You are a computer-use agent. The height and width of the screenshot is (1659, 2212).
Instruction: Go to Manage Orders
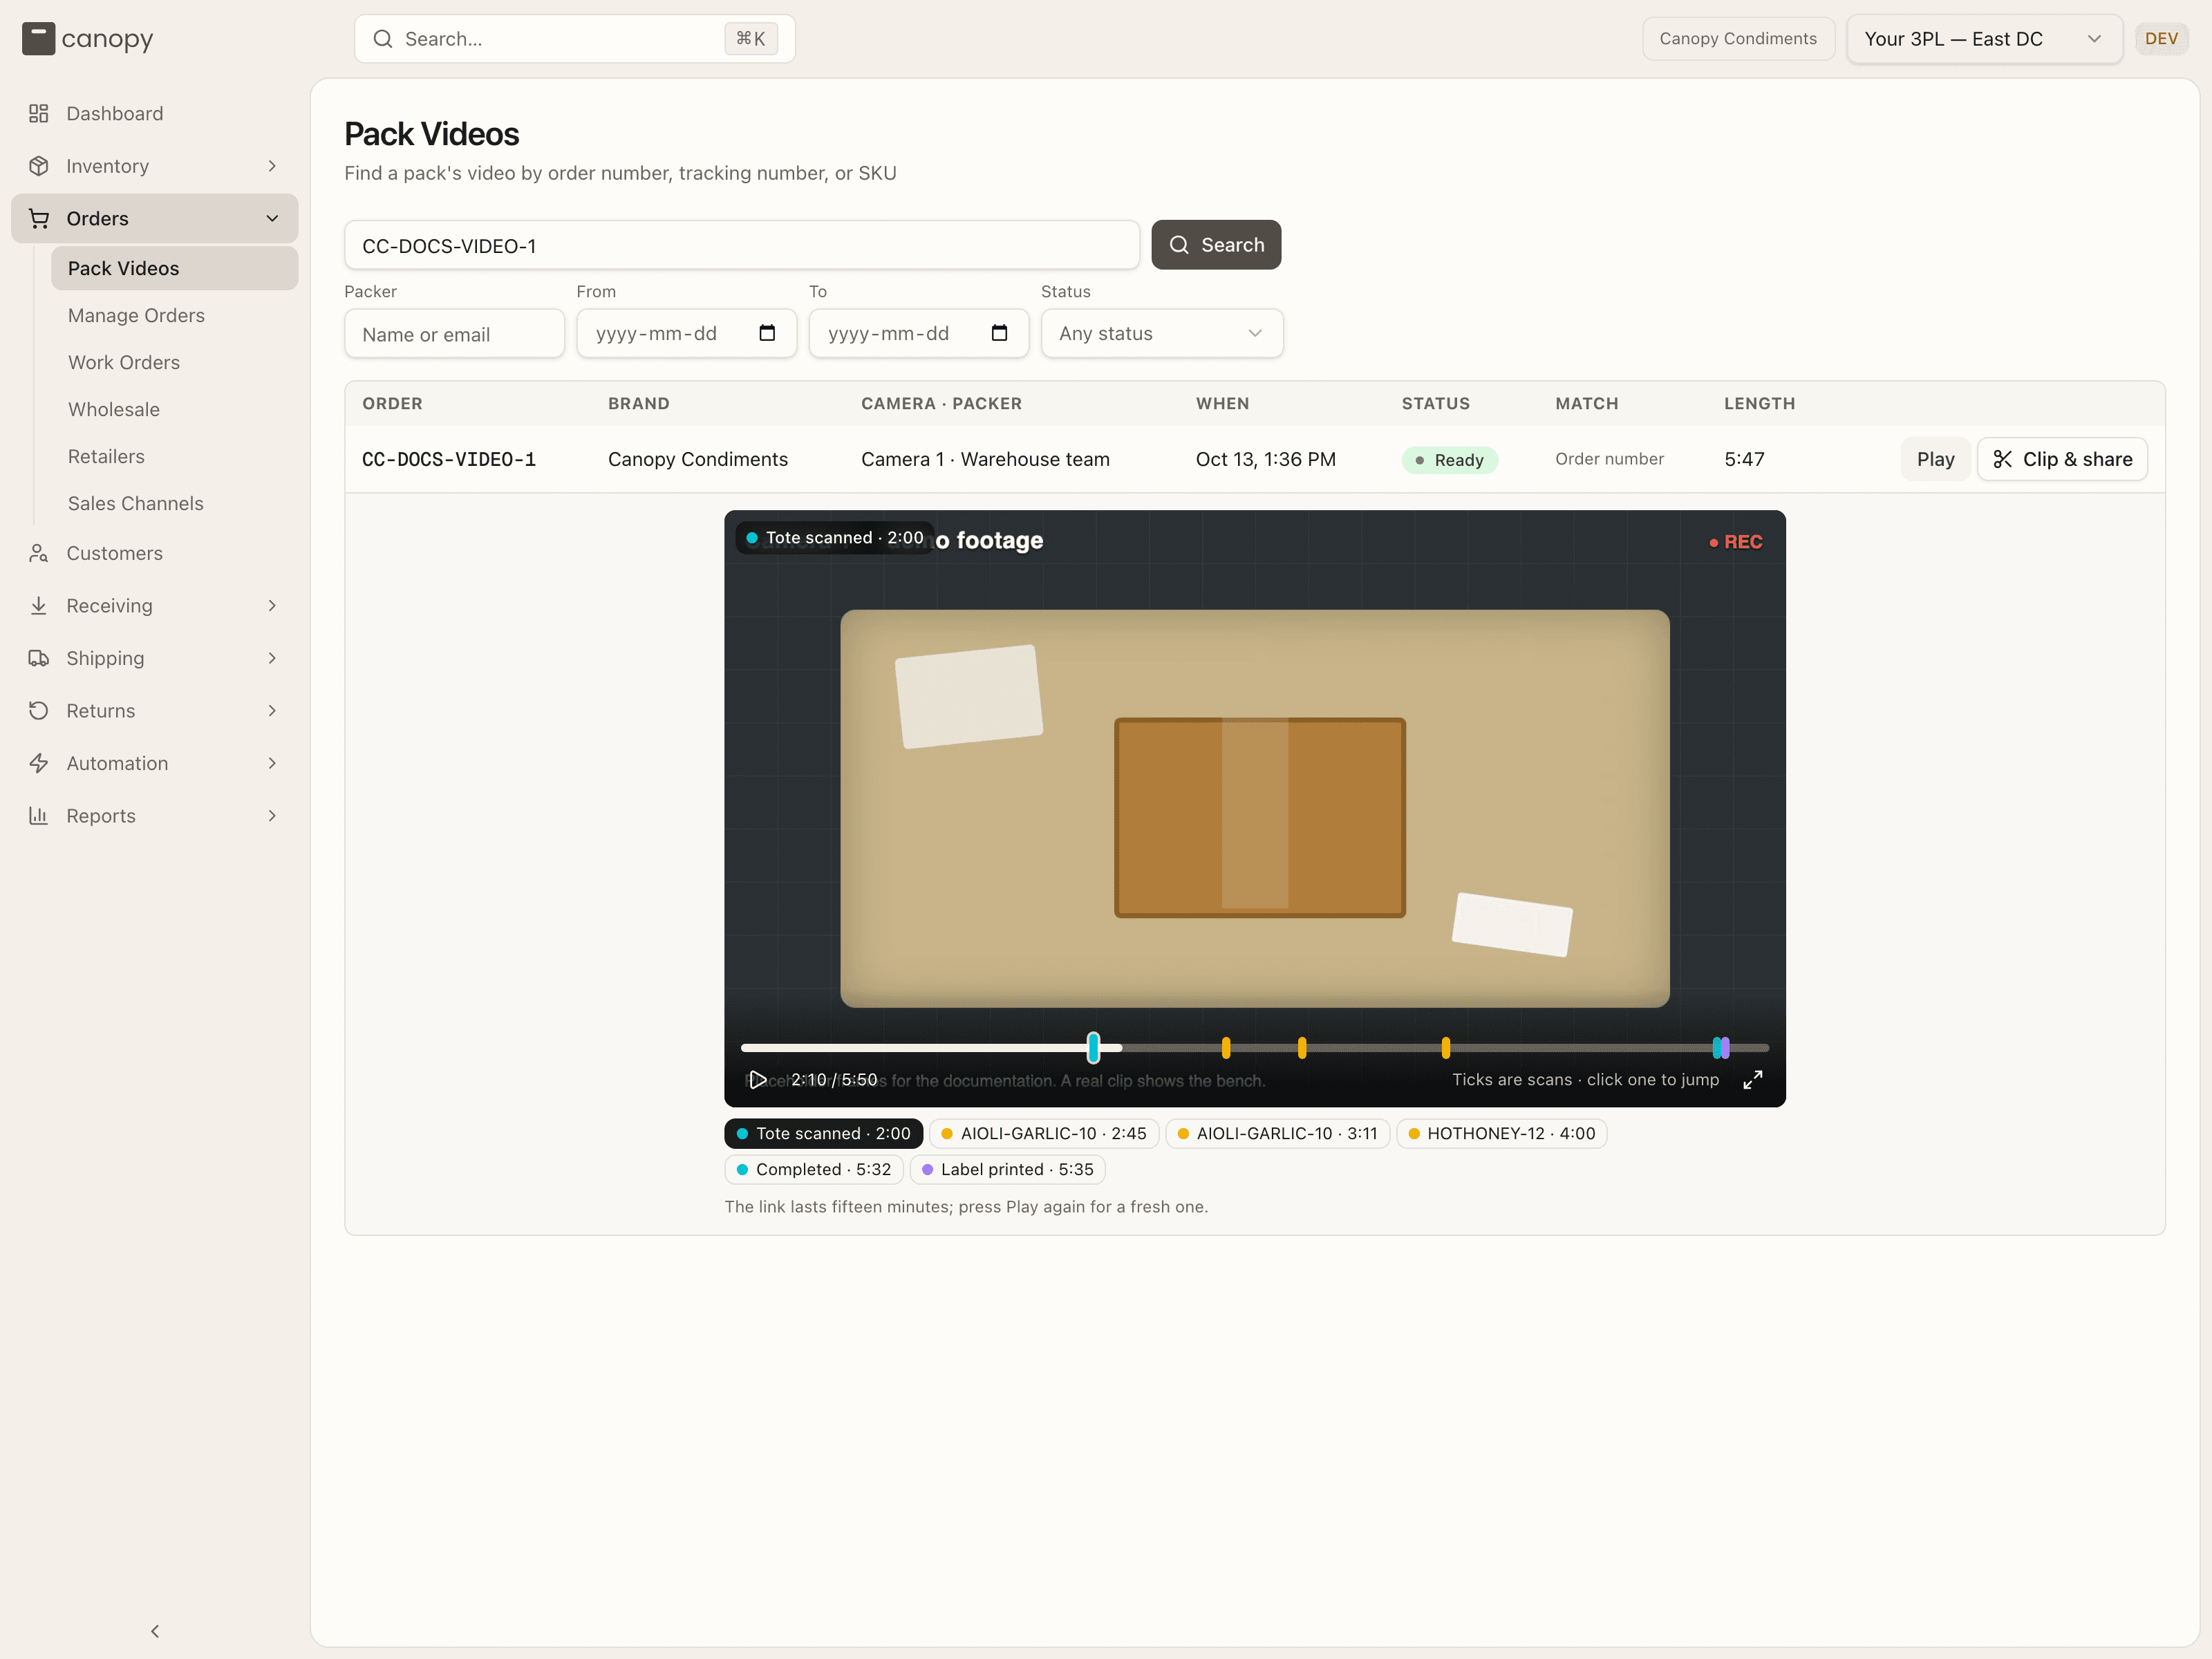coord(136,315)
